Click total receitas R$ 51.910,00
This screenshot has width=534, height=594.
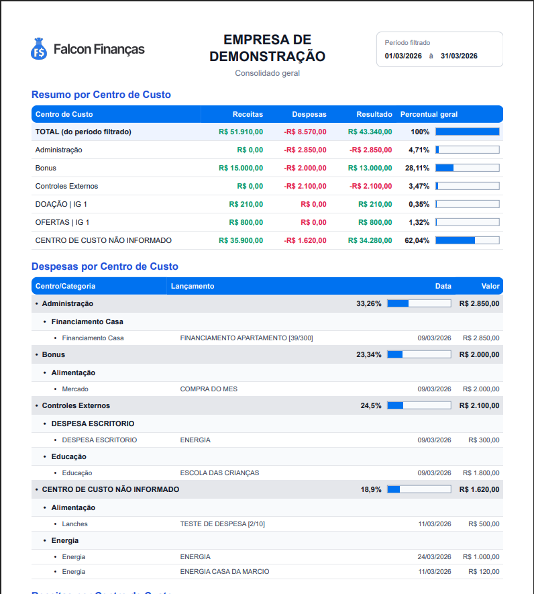tap(241, 132)
